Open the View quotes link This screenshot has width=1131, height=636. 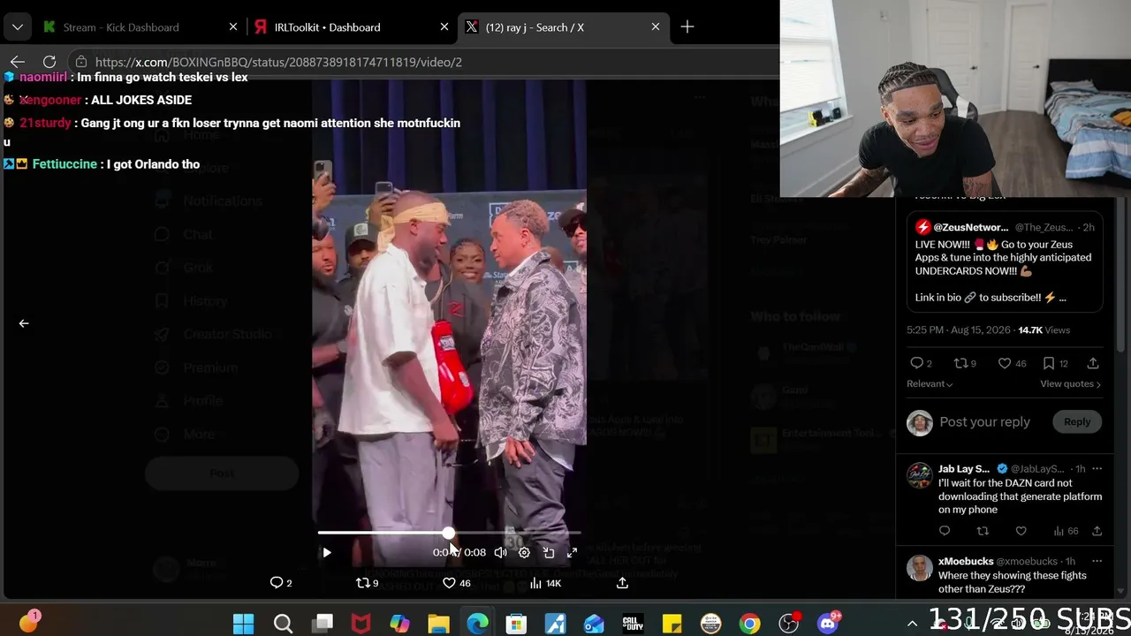click(1070, 384)
